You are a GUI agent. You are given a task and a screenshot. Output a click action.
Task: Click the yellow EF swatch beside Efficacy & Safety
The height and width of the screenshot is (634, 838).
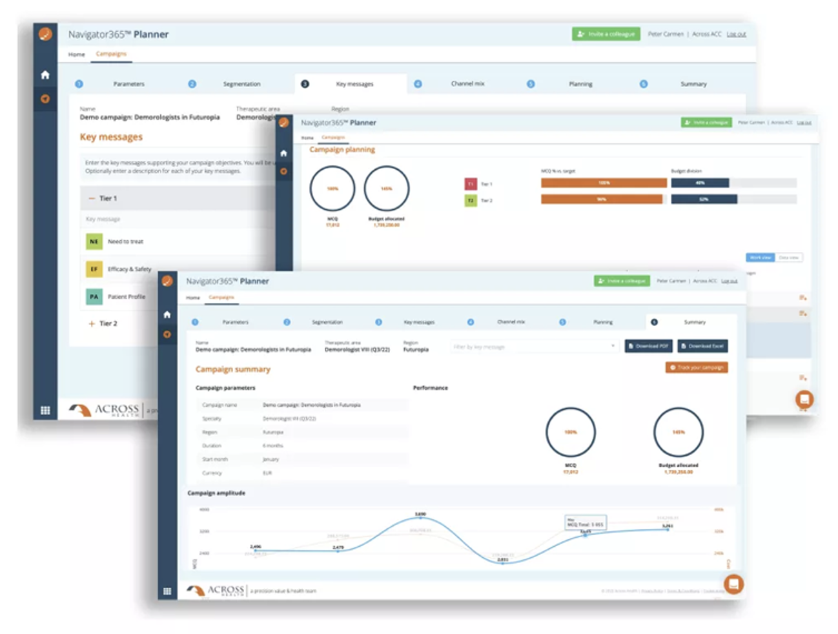94,269
